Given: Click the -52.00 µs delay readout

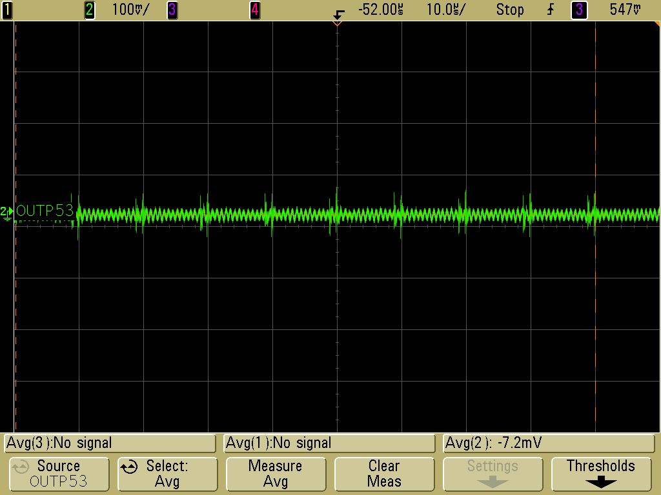Looking at the screenshot, I should pos(381,9).
